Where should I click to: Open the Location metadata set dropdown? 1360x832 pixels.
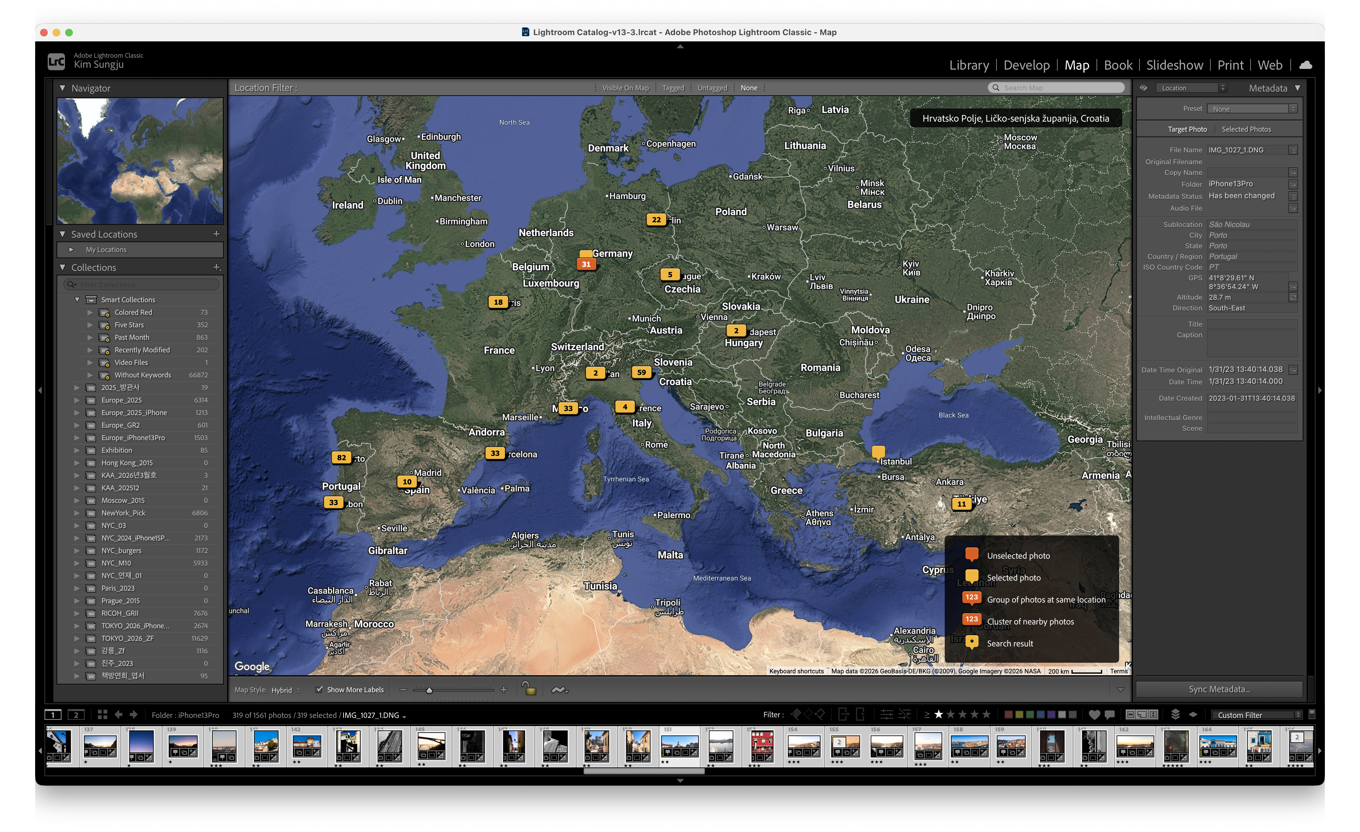pyautogui.click(x=1191, y=88)
